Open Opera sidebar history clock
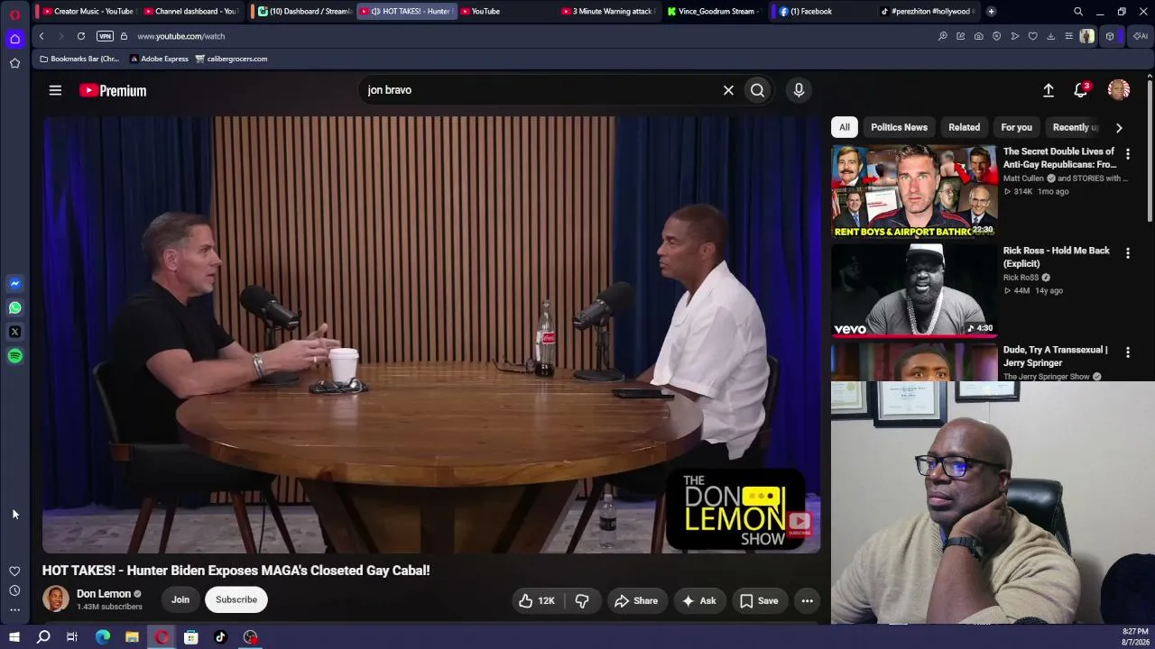Image resolution: width=1155 pixels, height=649 pixels. pyautogui.click(x=14, y=590)
